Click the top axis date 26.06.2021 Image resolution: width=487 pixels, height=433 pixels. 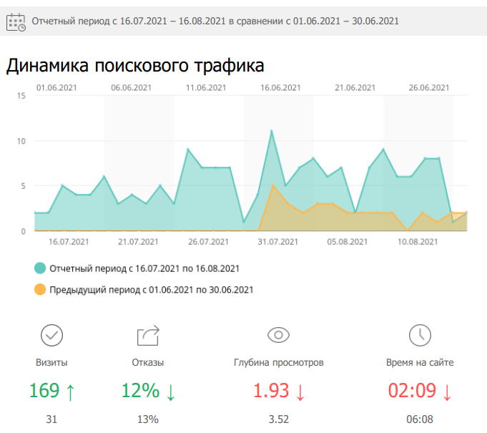point(429,87)
